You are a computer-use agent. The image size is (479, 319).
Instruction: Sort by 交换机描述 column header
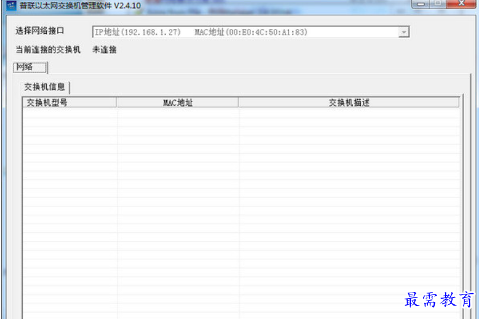pos(349,103)
